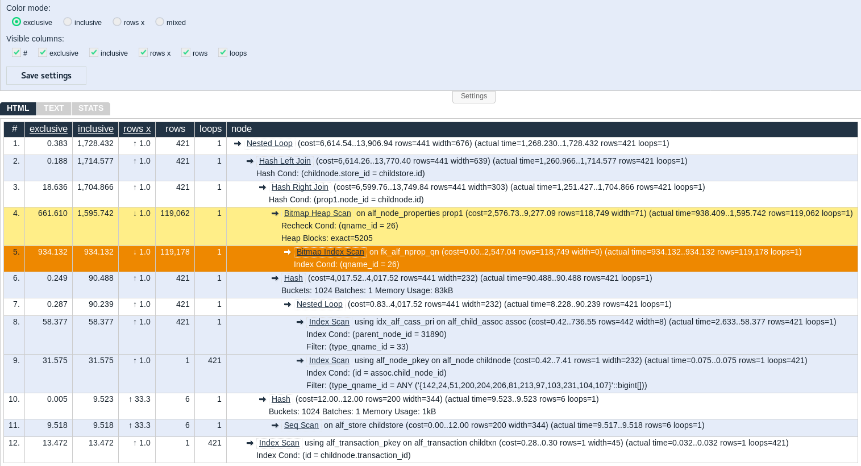This screenshot has height=466, width=861.
Task: Toggle the rows visible column checkbox
Action: pyautogui.click(x=186, y=52)
